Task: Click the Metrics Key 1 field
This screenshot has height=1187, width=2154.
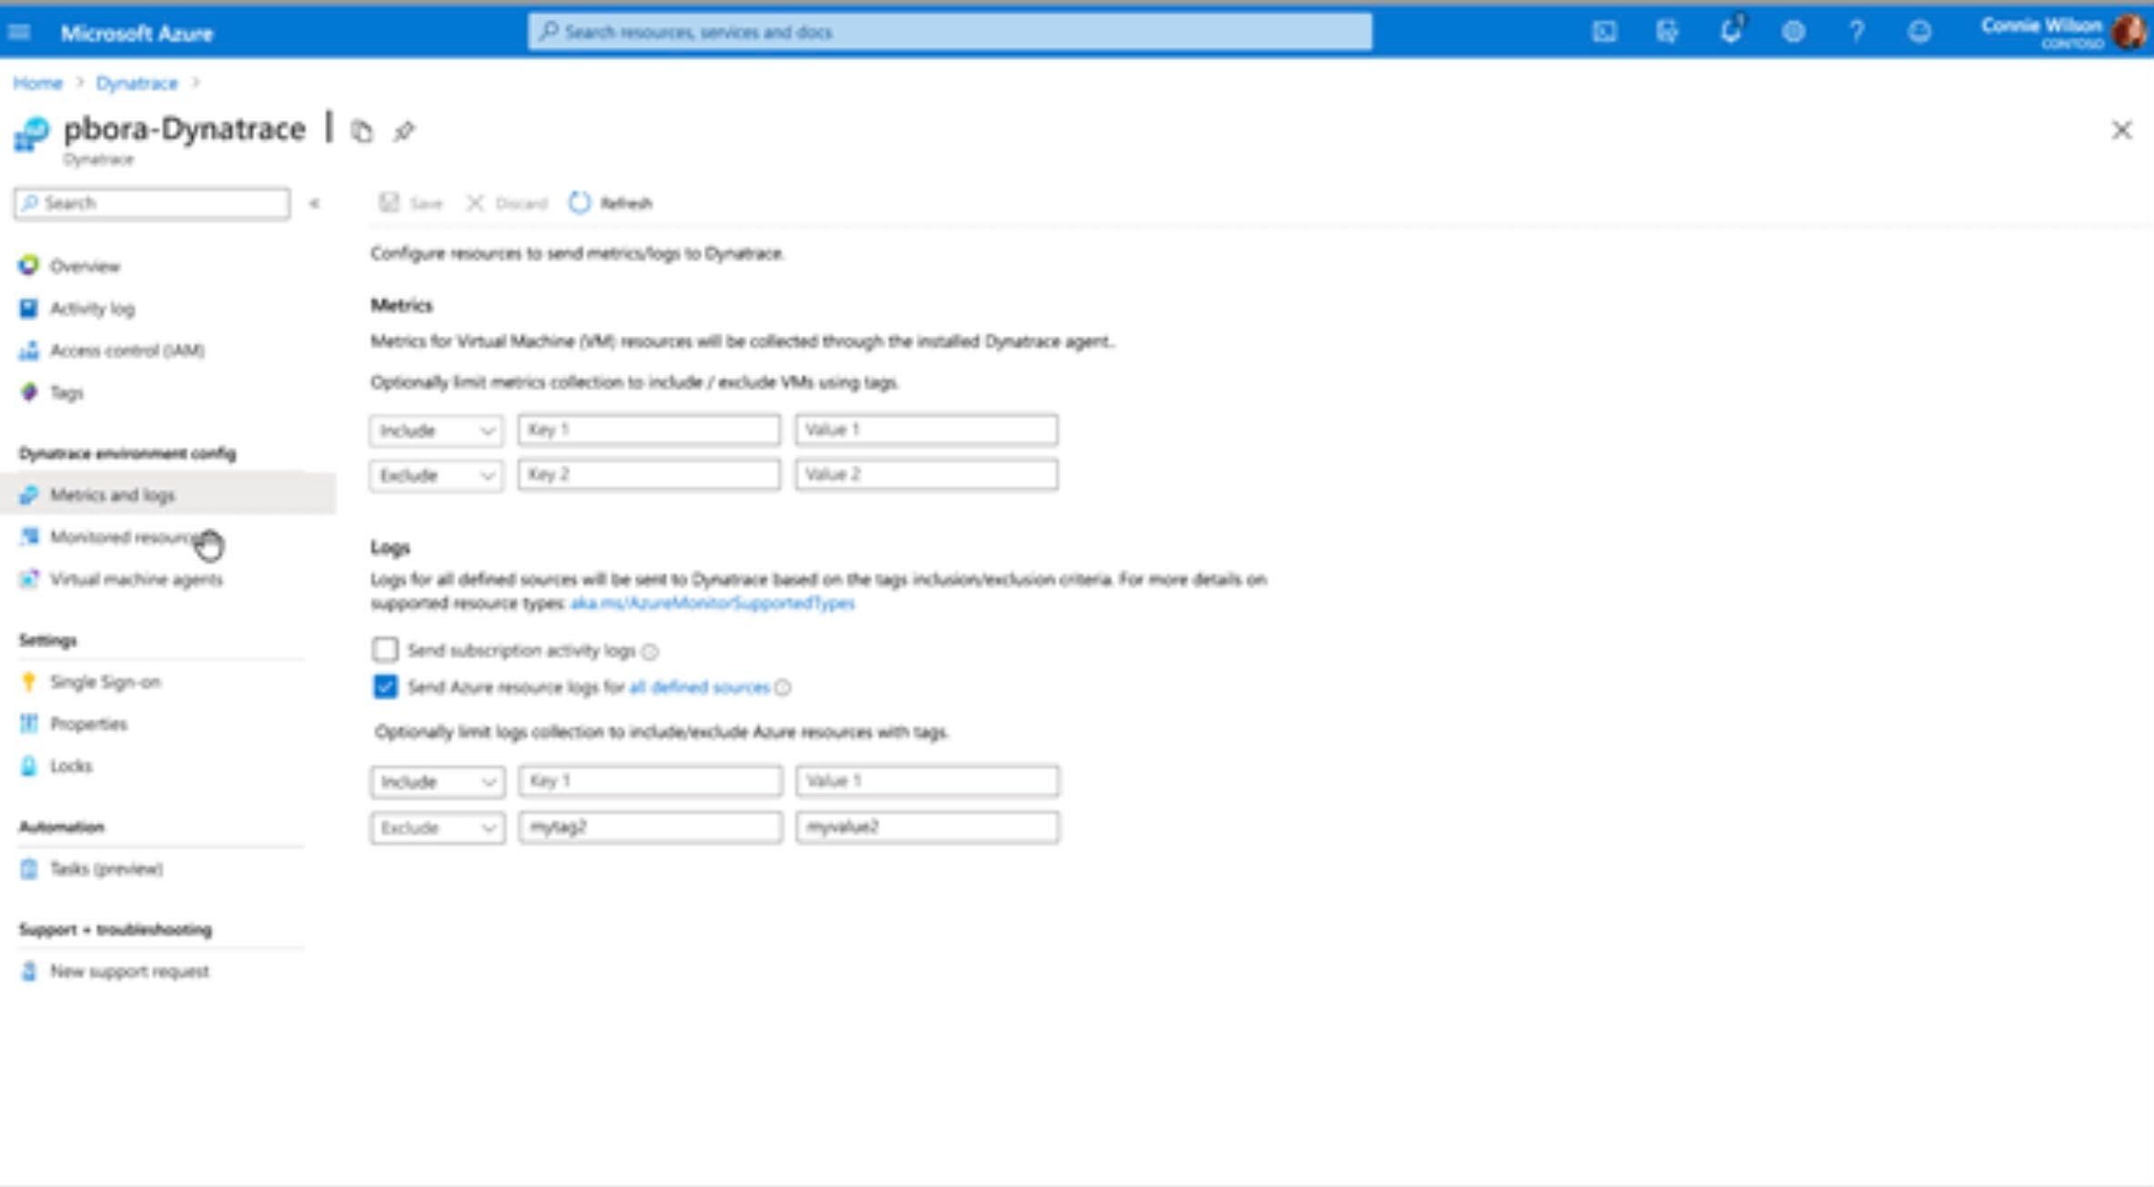Action: [649, 430]
